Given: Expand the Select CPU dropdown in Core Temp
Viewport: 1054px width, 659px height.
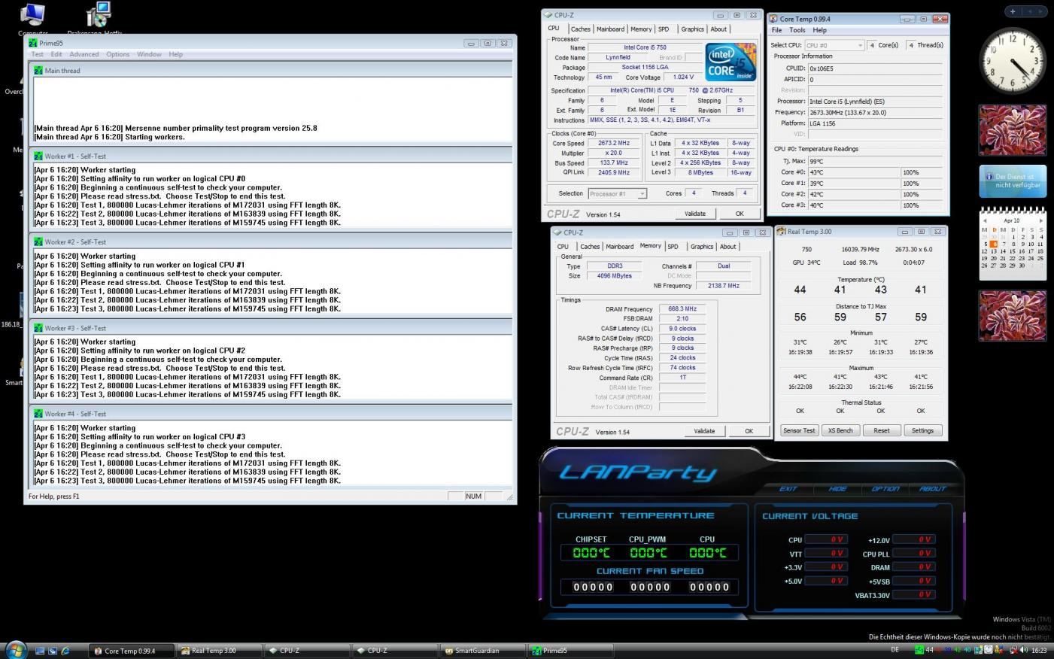Looking at the screenshot, I should pyautogui.click(x=834, y=45).
